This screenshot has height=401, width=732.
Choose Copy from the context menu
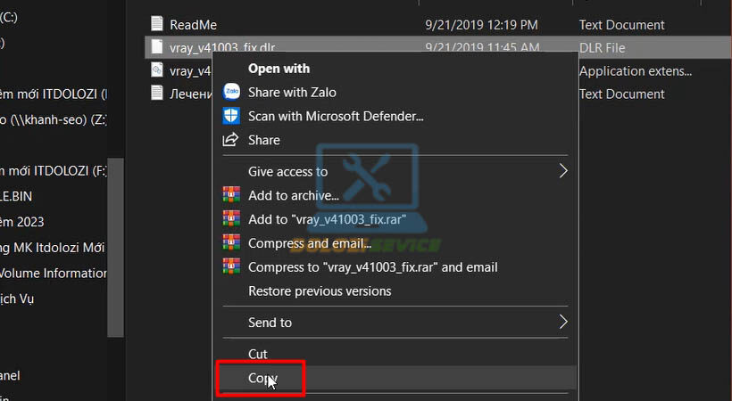(x=262, y=378)
